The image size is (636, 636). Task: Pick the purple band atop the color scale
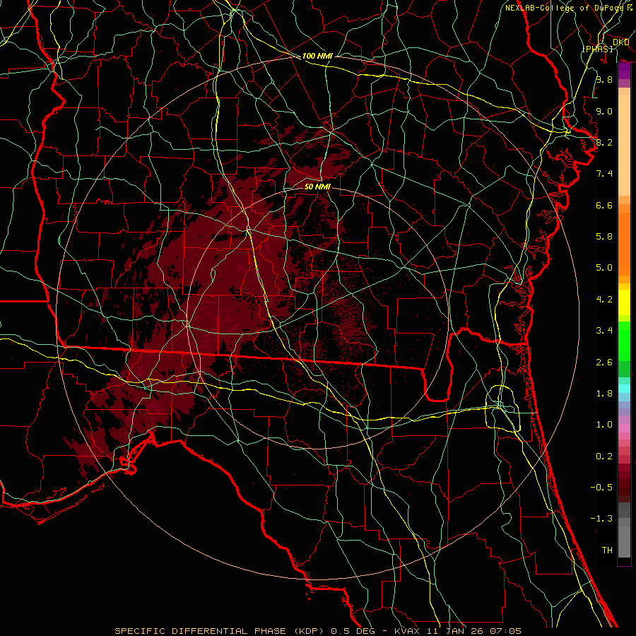[x=624, y=71]
